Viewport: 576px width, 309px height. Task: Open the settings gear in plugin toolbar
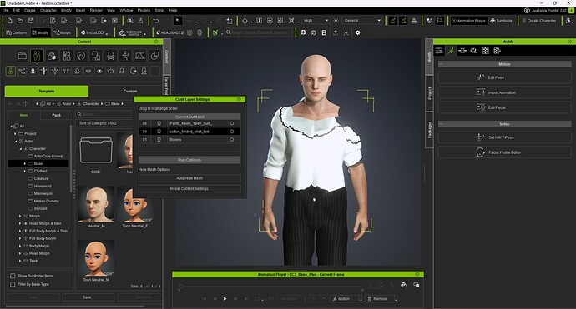(x=357, y=32)
